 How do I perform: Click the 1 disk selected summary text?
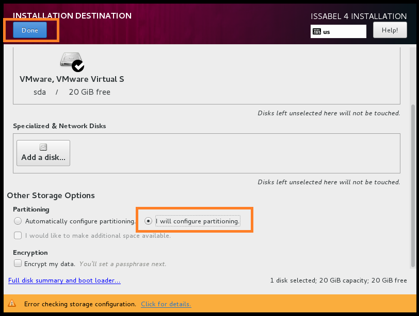338,280
